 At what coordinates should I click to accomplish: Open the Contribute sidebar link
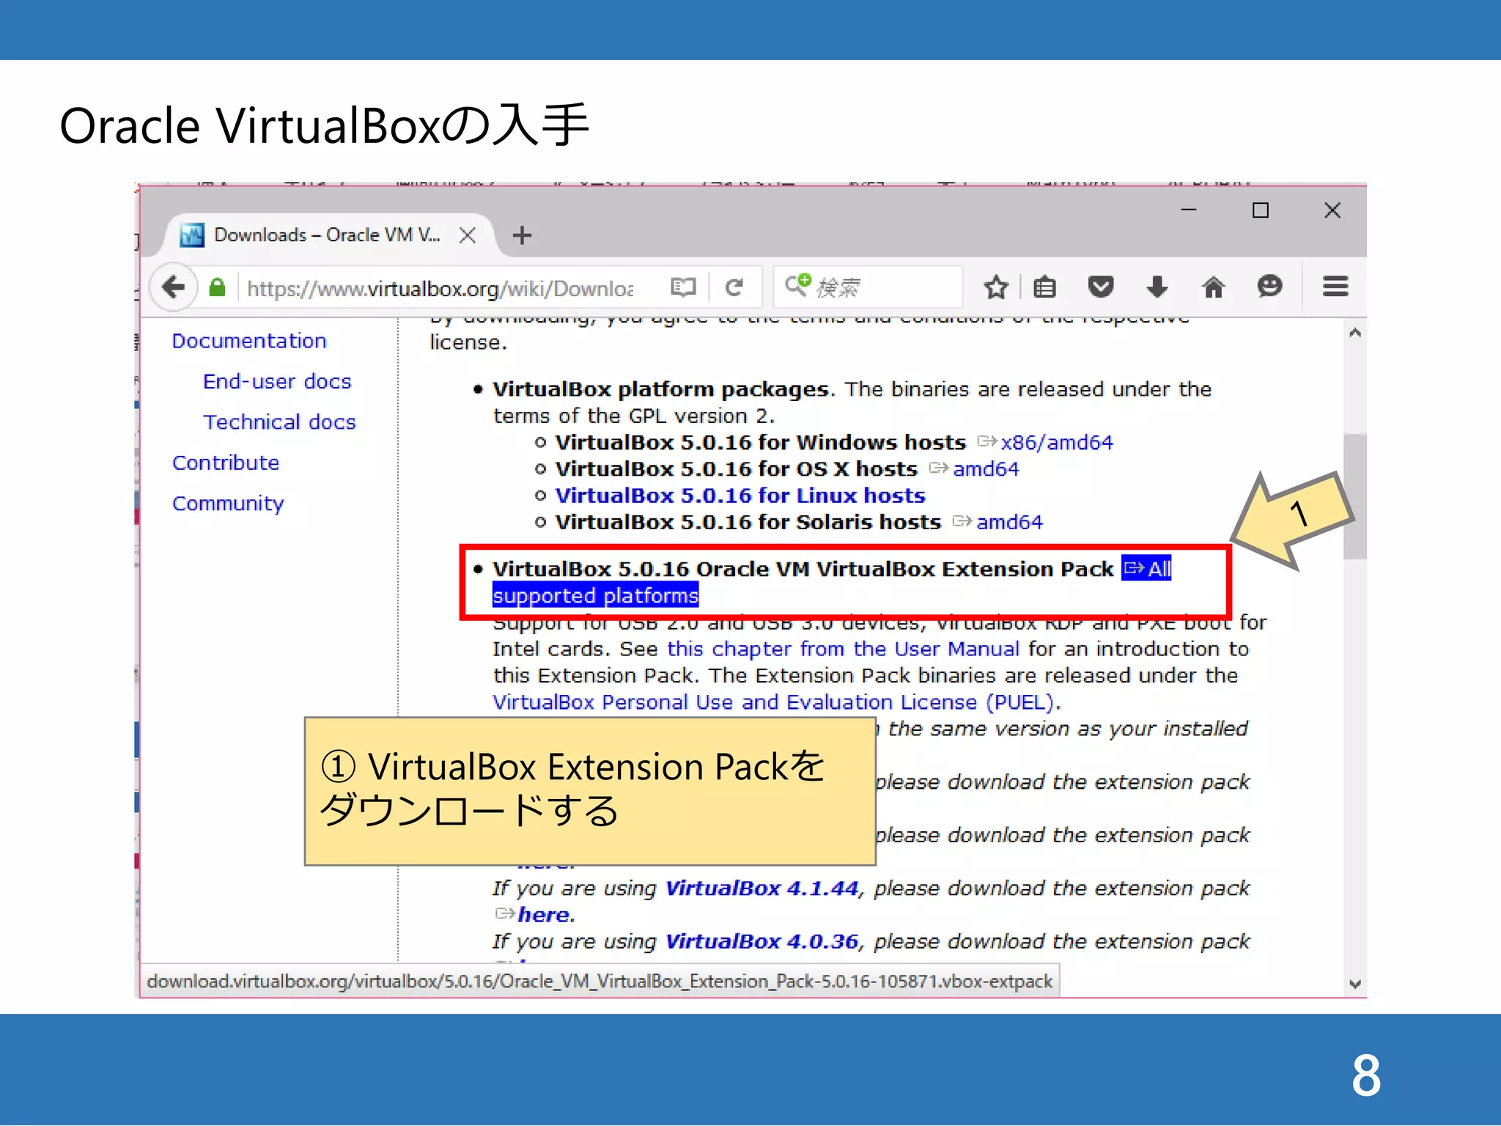point(226,463)
